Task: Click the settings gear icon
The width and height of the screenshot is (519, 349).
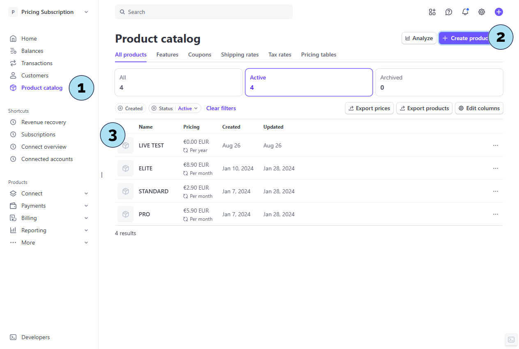Action: (x=482, y=12)
